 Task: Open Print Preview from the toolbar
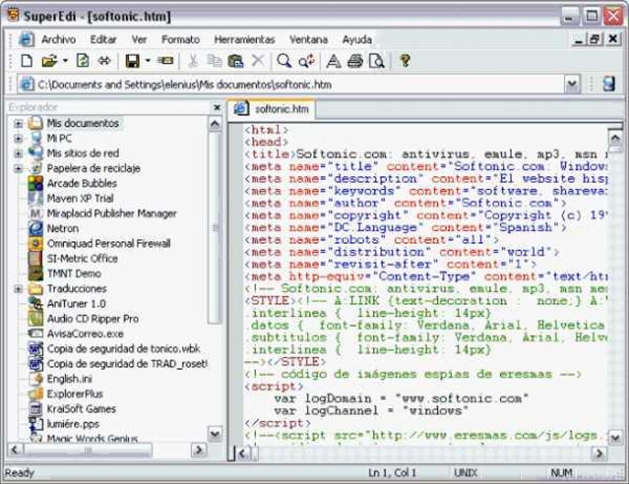(x=376, y=60)
